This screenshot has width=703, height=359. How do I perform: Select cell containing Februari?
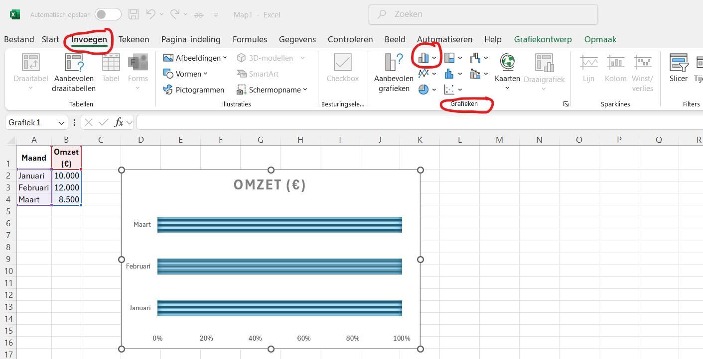point(34,187)
